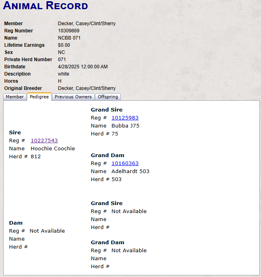
Task: Open grand sire registration link 10125983
Action: pyautogui.click(x=125, y=118)
